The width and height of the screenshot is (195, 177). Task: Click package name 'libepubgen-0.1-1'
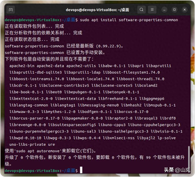click(82, 92)
